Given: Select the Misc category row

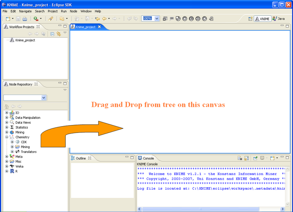Looking at the screenshot, I should (x=18, y=161).
